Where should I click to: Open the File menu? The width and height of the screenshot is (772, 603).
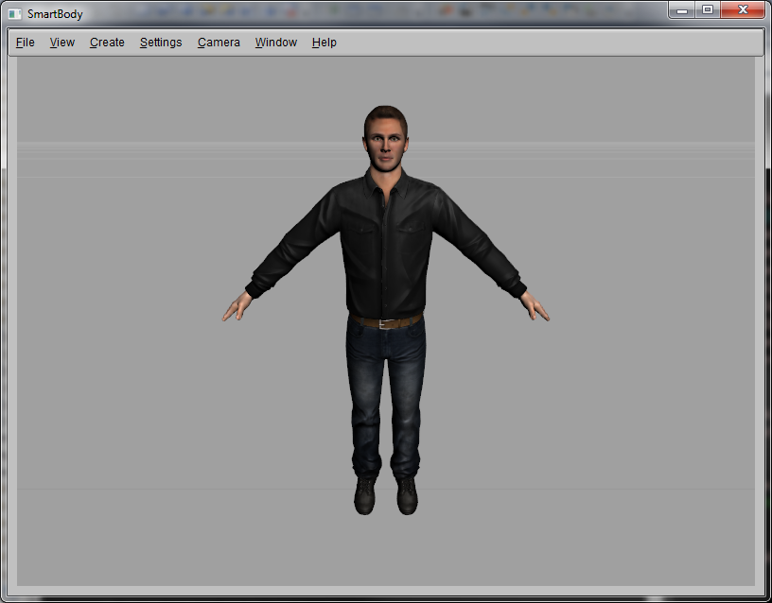click(26, 43)
